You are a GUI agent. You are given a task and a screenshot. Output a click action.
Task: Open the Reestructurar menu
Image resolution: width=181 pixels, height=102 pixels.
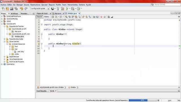(35, 5)
